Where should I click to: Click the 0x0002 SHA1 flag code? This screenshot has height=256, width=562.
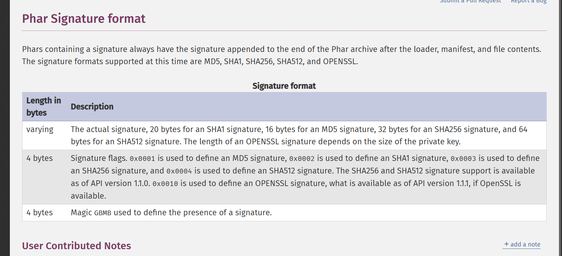tap(302, 159)
